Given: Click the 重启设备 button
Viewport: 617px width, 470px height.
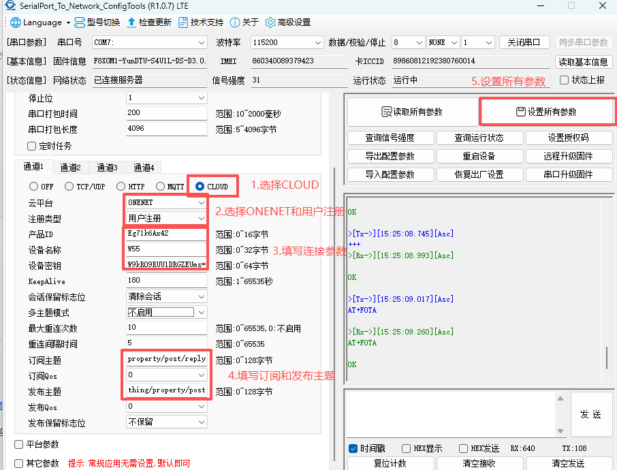Looking at the screenshot, I should point(479,156).
